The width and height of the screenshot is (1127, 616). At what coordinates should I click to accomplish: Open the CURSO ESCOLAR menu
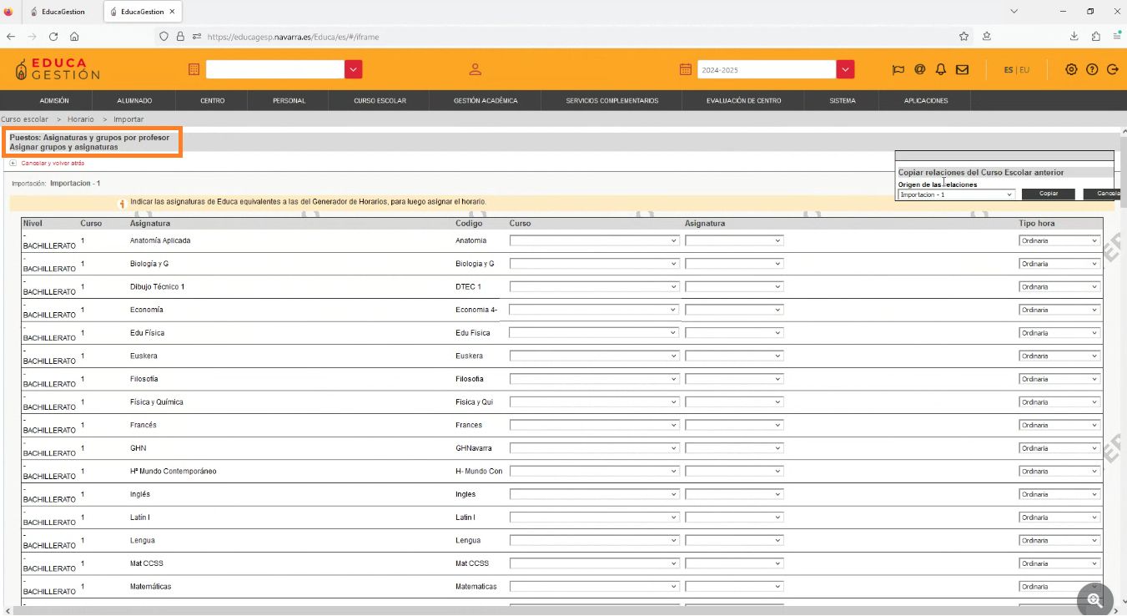(380, 100)
